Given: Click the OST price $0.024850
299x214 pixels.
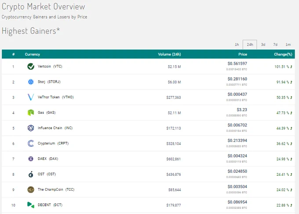Looking at the screenshot, I should tap(237, 171).
